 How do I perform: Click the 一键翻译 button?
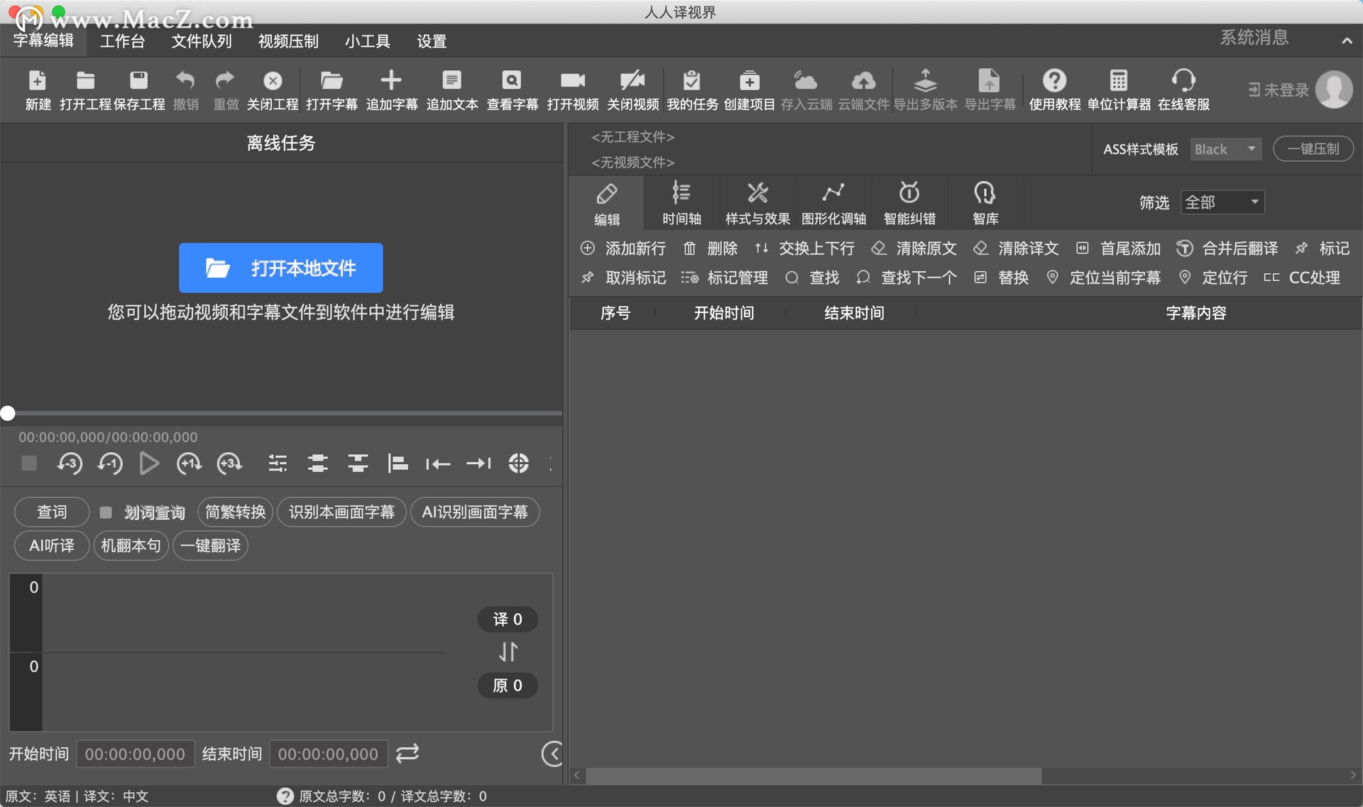(211, 545)
